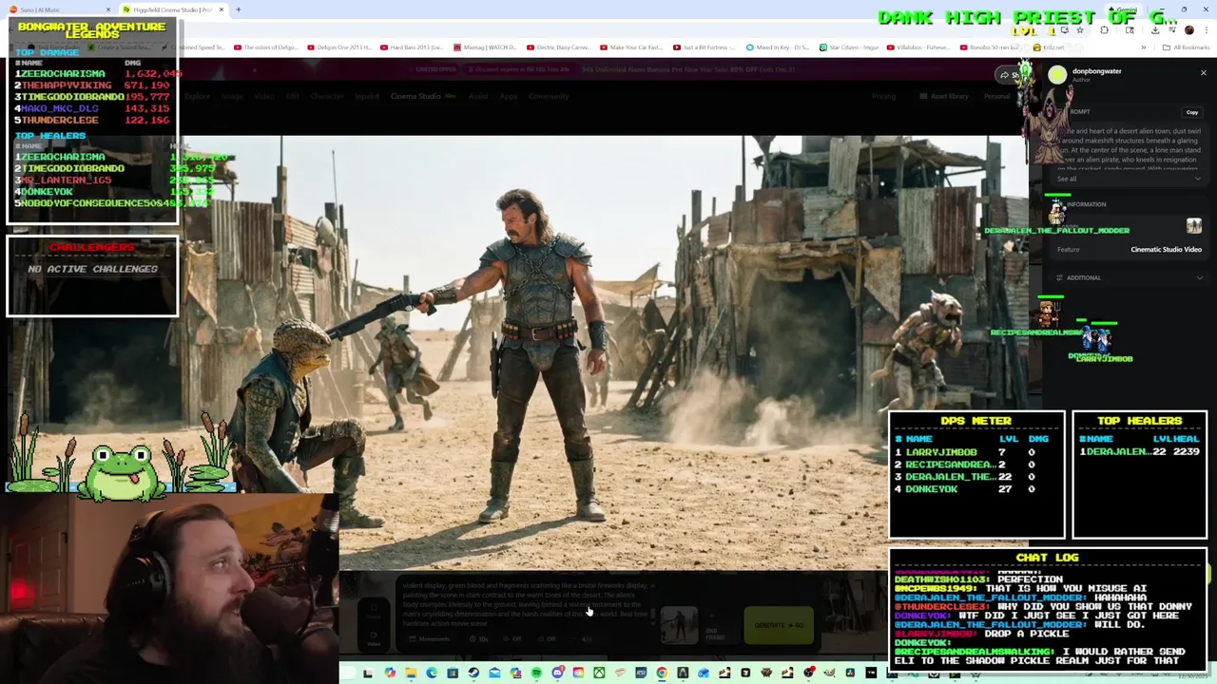
Task: Open the 'Mixed In Key' bookmark
Action: [x=778, y=47]
